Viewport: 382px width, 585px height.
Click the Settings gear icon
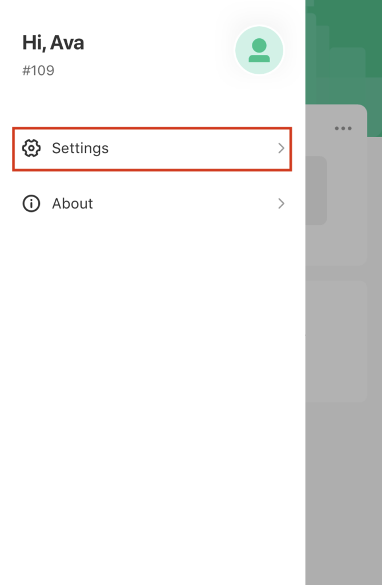[x=31, y=148]
